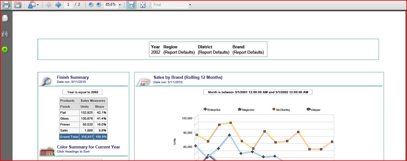Click the Region prompt heading
The image size is (407, 161).
(170, 47)
